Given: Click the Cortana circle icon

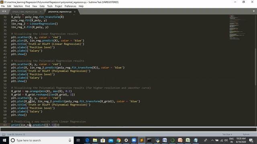Looking at the screenshot, I should coord(13,140).
